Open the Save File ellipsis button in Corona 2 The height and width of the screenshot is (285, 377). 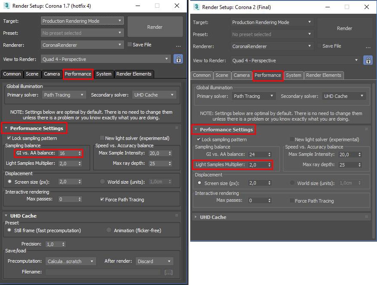coord(368,47)
